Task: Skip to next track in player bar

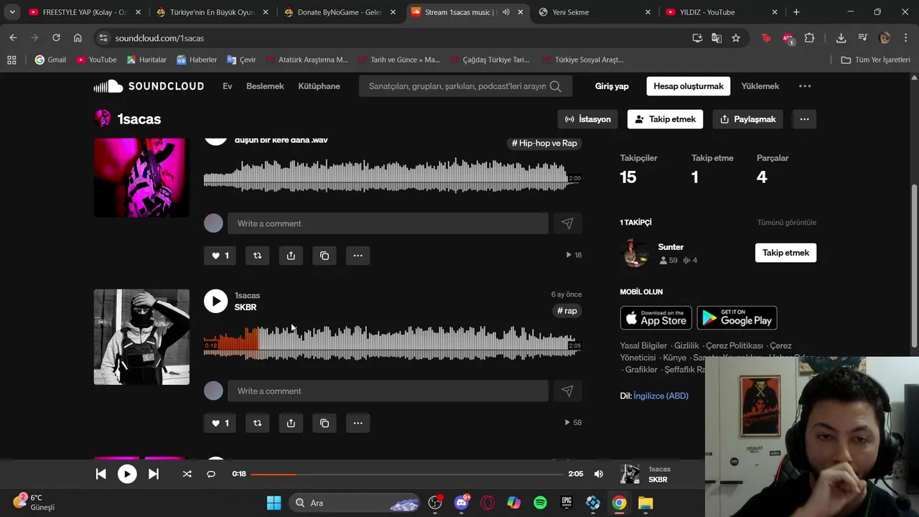Action: point(153,474)
